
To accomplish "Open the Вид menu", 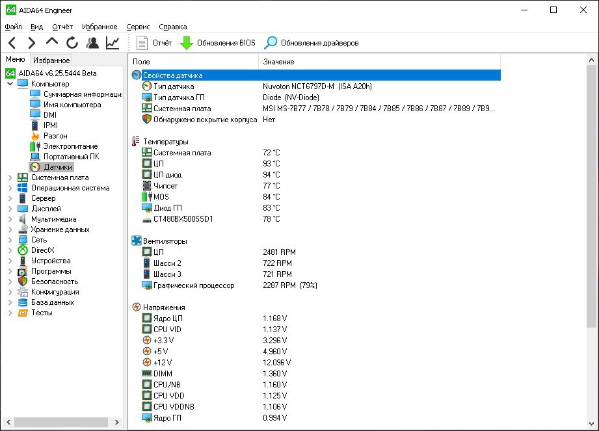I will 36,27.
